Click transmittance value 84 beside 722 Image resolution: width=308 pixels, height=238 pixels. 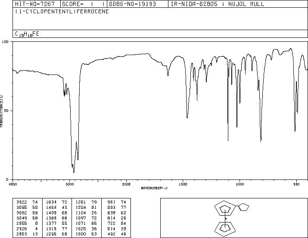click(x=124, y=223)
